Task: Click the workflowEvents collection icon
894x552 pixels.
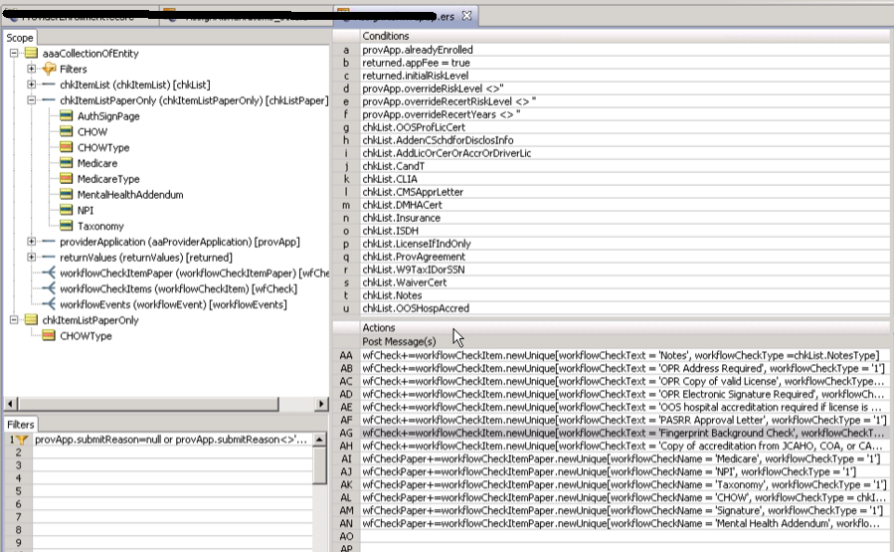Action: pyautogui.click(x=49, y=304)
